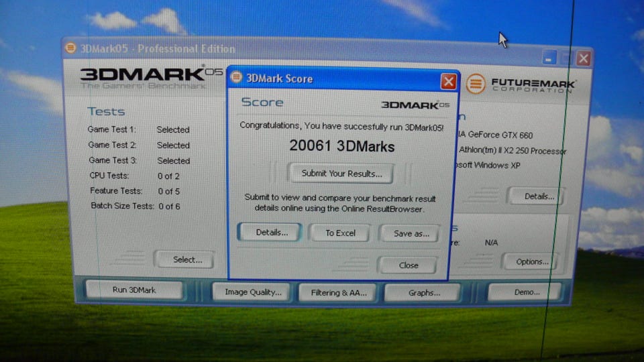This screenshot has width=644, height=362.
Task: Close the 3DMark05 main window
Action: [x=583, y=59]
